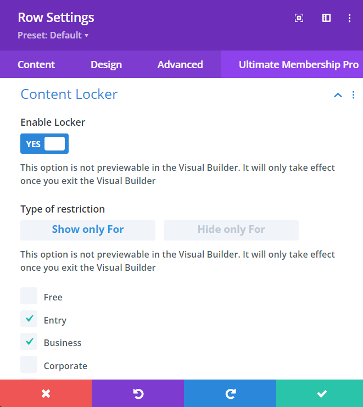363x407 pixels.
Task: Uncheck the Entry membership checkbox
Action: (x=29, y=319)
